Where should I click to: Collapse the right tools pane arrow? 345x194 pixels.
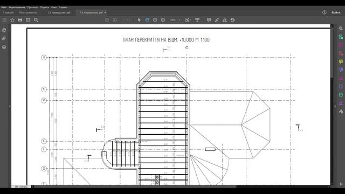point(335,106)
